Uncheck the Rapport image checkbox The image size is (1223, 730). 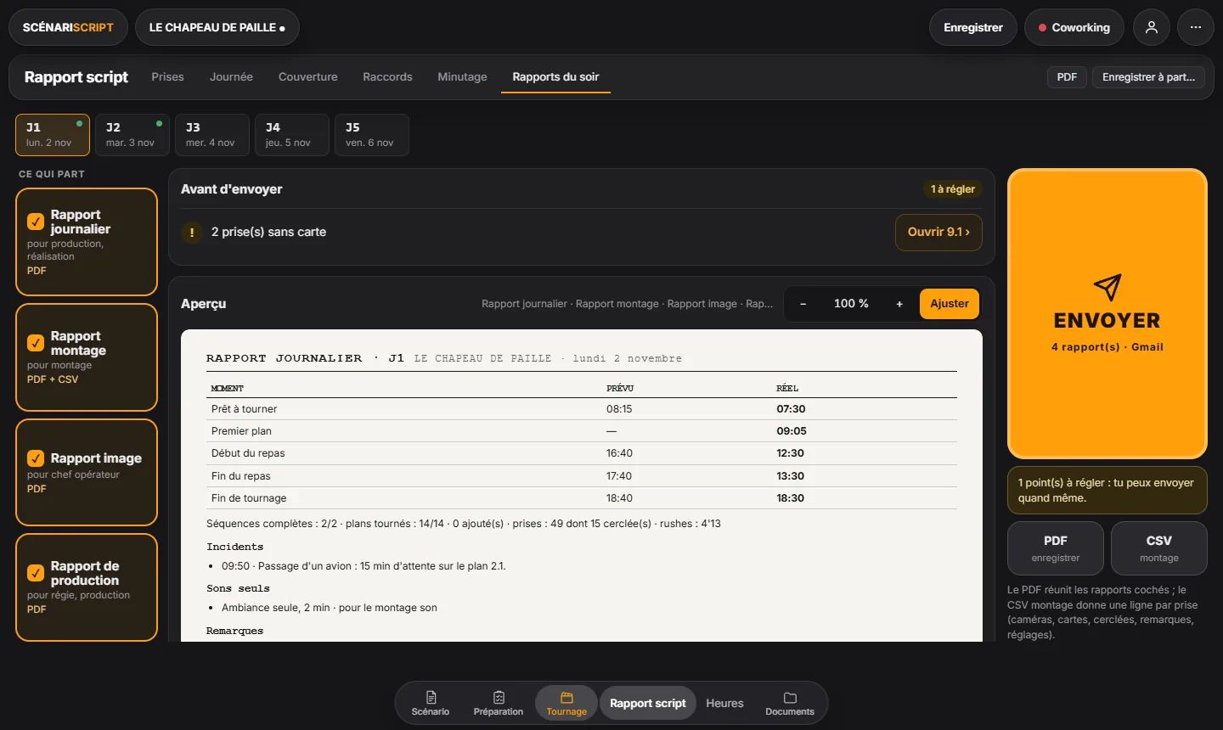point(36,458)
